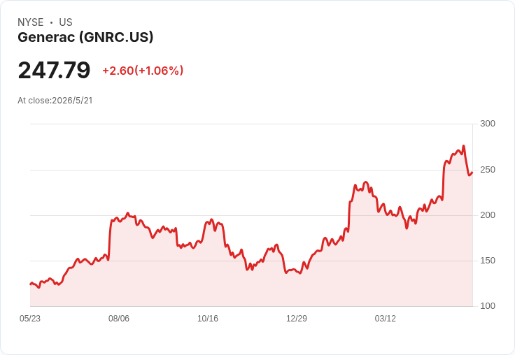Screen dimensions: 515x355
Task: Click the price trough above the 12/29 label
Action: coord(300,273)
